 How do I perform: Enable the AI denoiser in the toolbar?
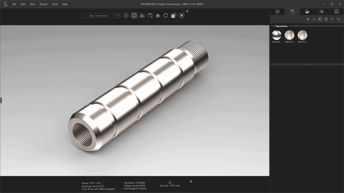134,15
